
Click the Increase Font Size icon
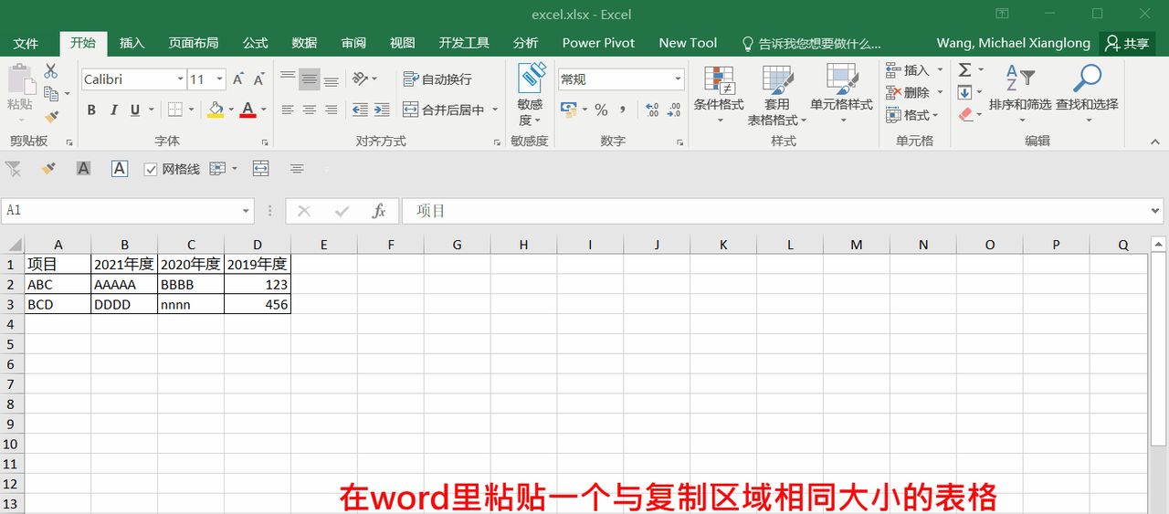pyautogui.click(x=238, y=79)
